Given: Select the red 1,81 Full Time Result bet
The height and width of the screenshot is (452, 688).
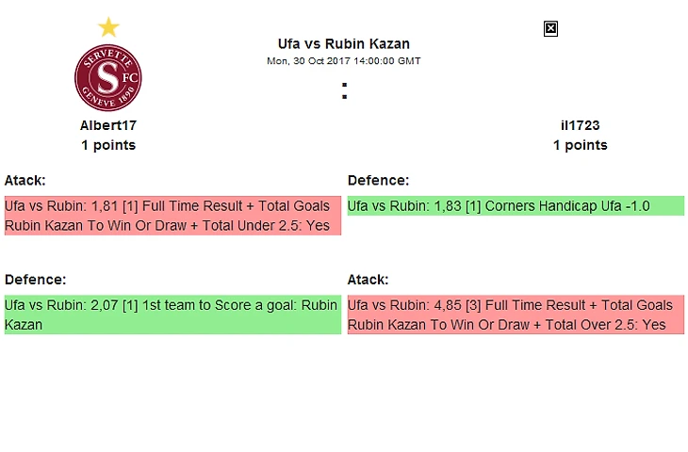Looking at the screenshot, I should pos(172,207).
